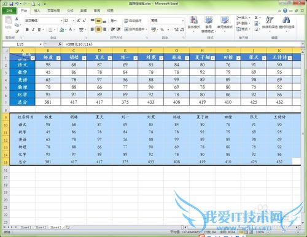307x237 pixels.
Task: Decrease indent
Action: pyautogui.click(x=112, y=29)
